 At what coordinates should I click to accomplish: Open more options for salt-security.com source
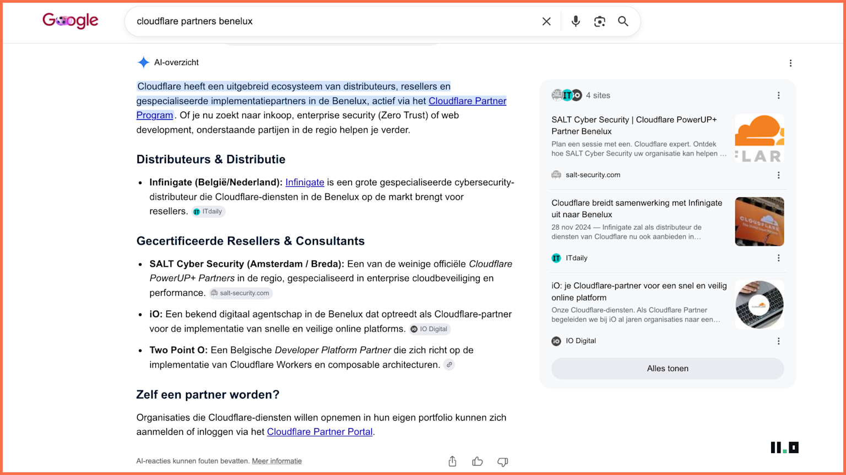pyautogui.click(x=778, y=175)
